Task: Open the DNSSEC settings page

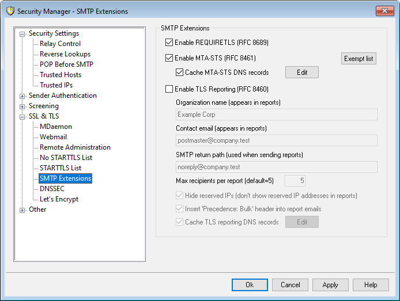Action: pos(52,189)
